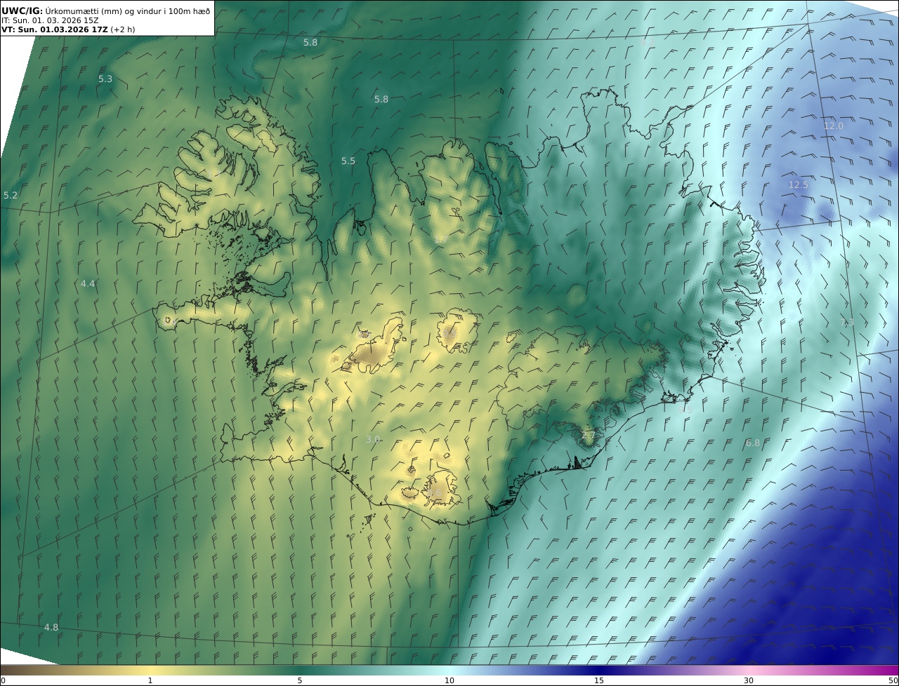Click the '12.5' value on the map
This screenshot has height=686, width=899.
[x=799, y=185]
